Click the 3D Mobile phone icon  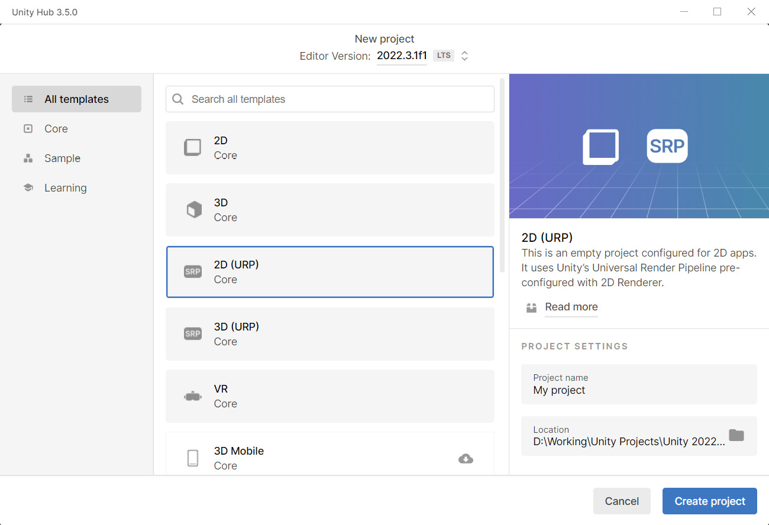coord(193,458)
